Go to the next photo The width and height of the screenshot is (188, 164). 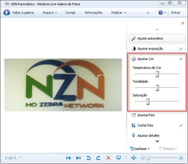click(x=78, y=158)
